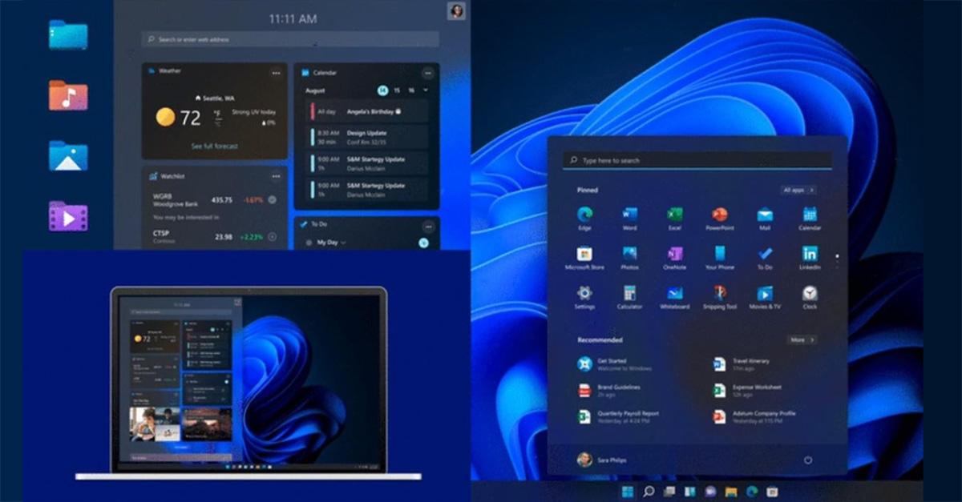Viewport: 962px width, 502px height.
Task: Open Settings from the Start menu
Action: click(x=584, y=296)
